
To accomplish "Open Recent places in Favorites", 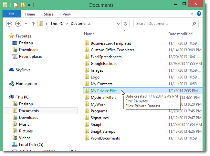I will 31,57.
